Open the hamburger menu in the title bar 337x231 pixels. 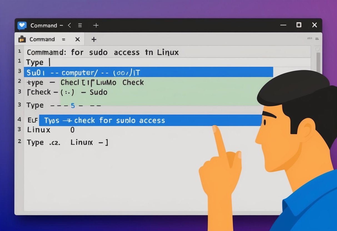[80, 25]
